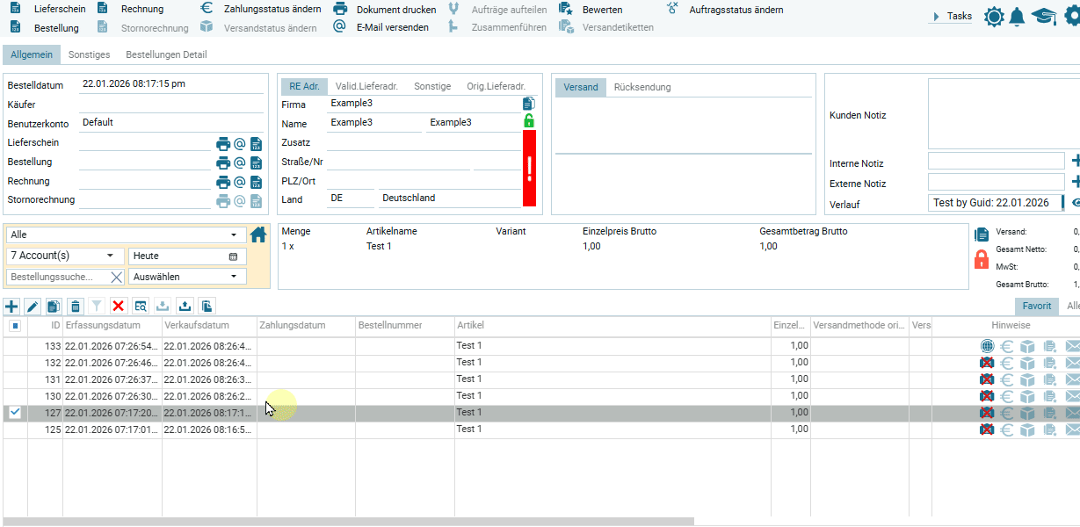Click the red X icon in order toolbar
Screen dimensions: 1080x527
[x=119, y=307]
